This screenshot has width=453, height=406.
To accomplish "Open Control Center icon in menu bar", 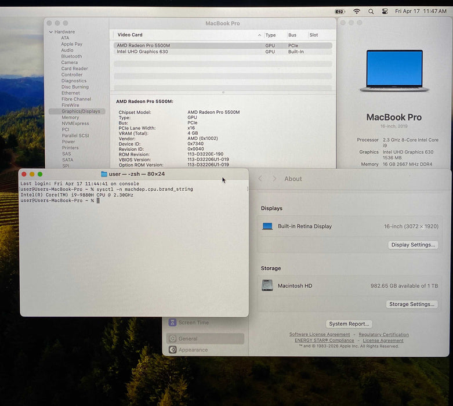I will (x=385, y=12).
